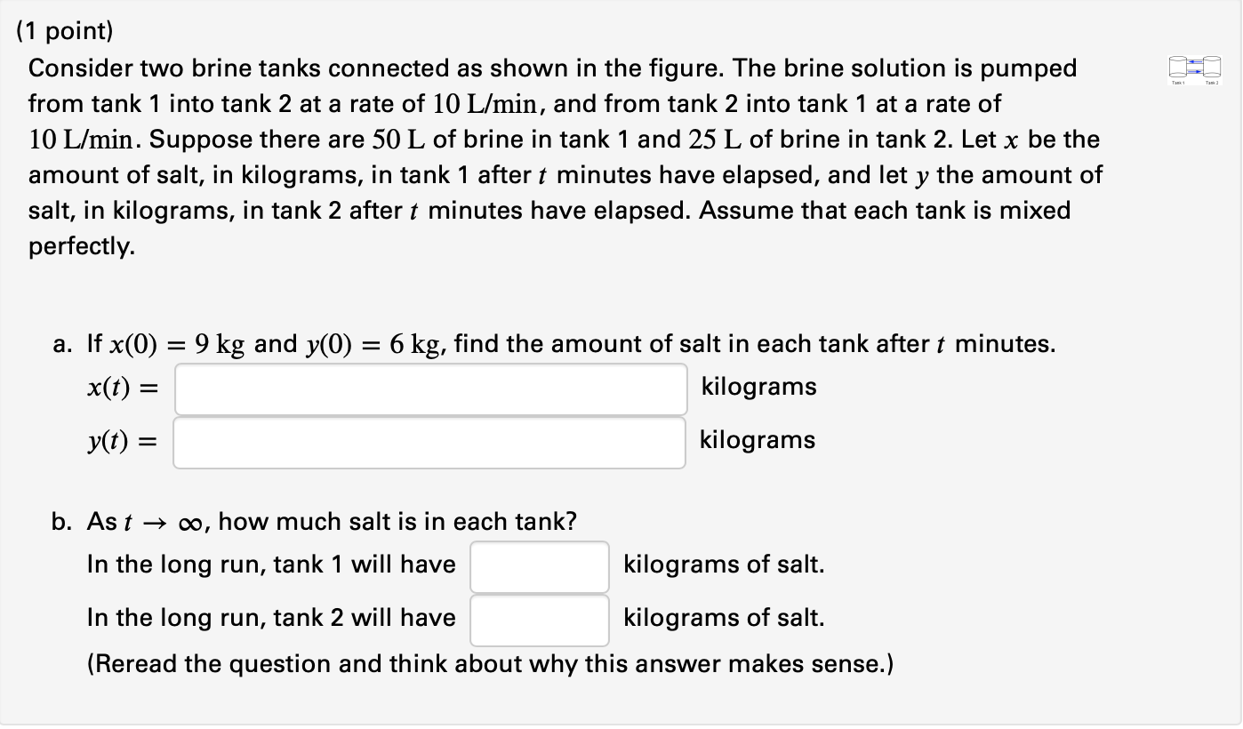Image resolution: width=1243 pixels, height=729 pixels.
Task: Click the kilograms label beside x(t) field
Action: [758, 386]
